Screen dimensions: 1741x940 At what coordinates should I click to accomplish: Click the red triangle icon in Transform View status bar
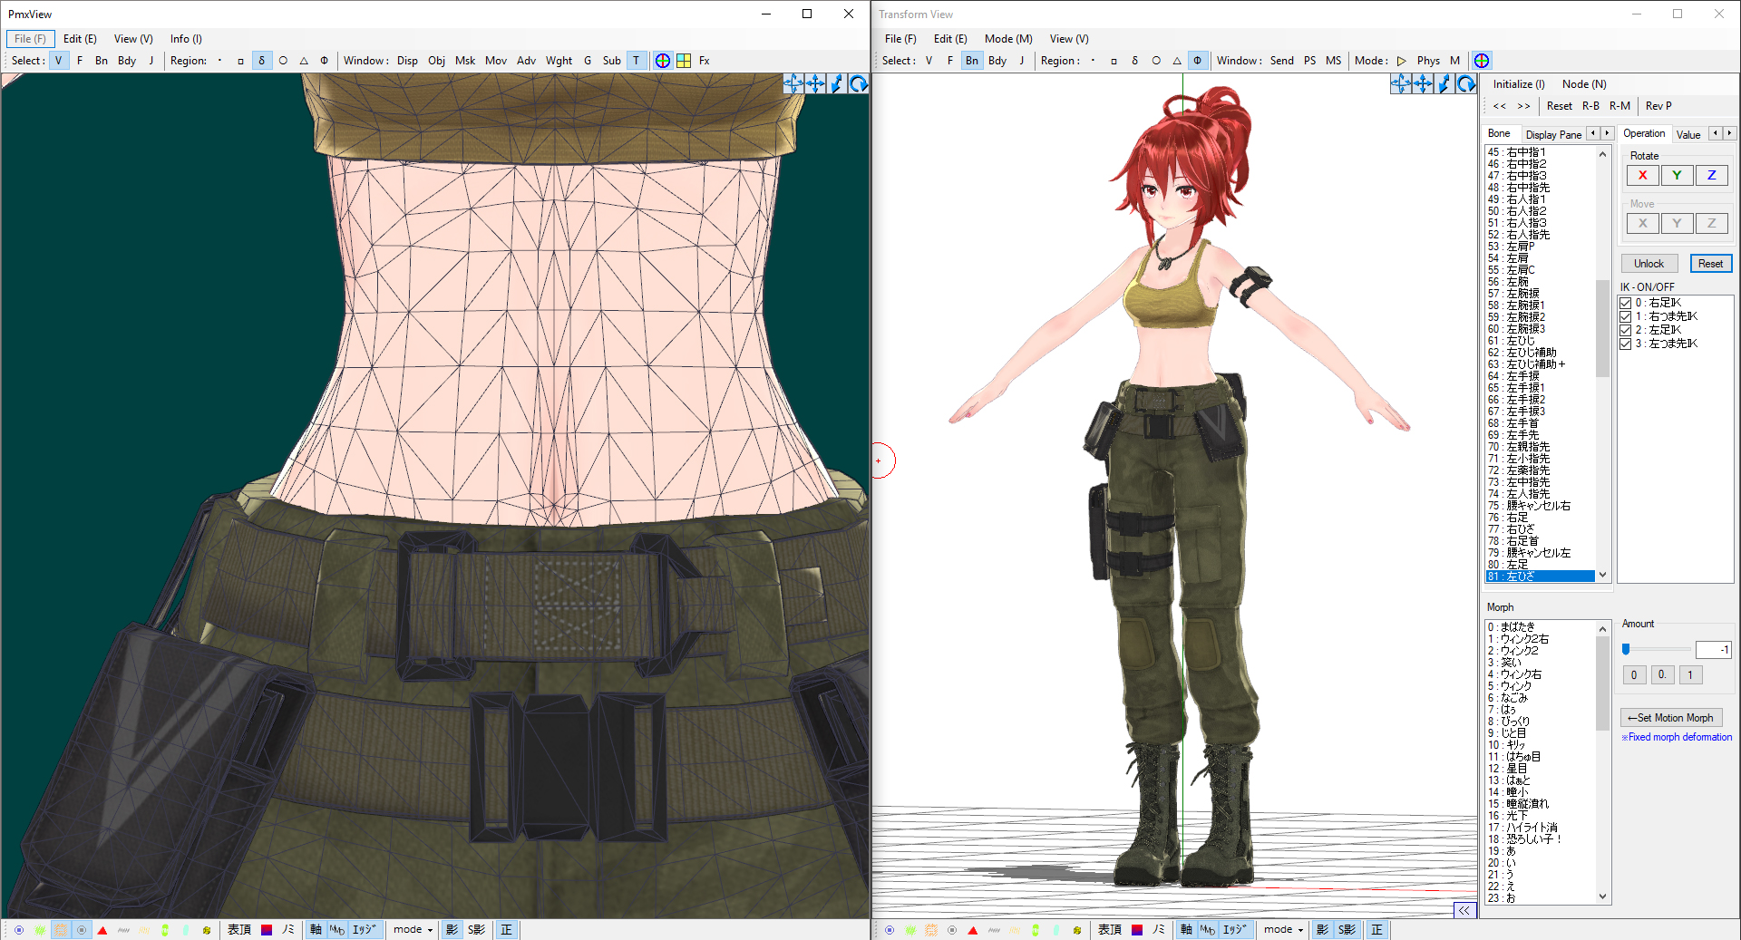973,930
